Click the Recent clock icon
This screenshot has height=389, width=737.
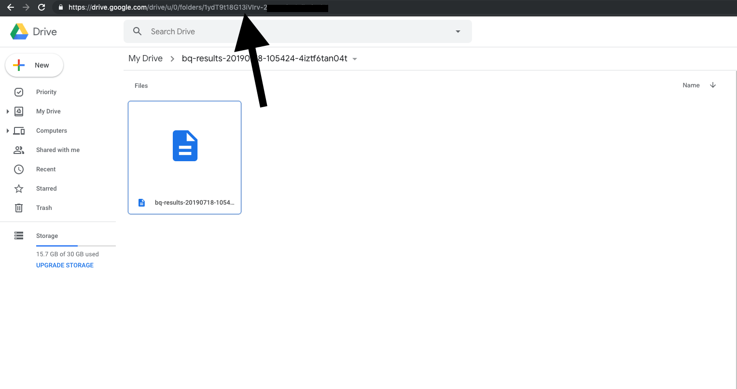tap(19, 169)
